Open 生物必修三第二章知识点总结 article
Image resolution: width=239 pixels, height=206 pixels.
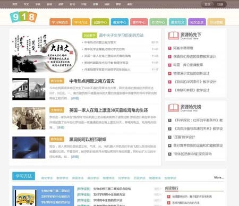(x=112, y=189)
